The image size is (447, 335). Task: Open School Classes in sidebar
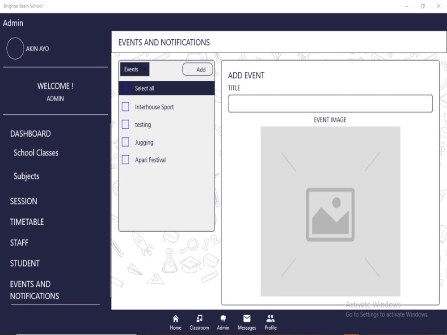click(36, 153)
